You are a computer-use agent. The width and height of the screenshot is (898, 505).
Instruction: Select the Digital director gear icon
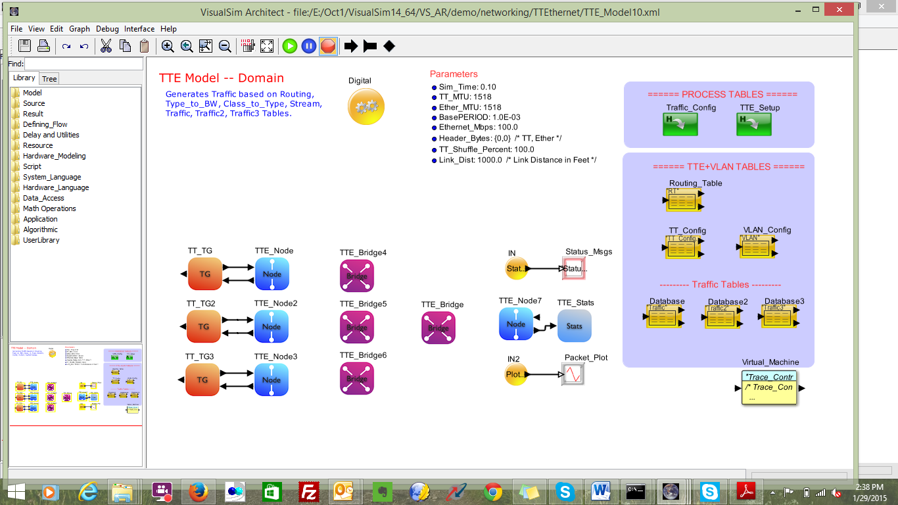(x=366, y=107)
